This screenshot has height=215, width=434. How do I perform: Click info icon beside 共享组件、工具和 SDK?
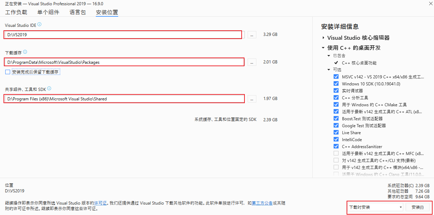pos(49,89)
